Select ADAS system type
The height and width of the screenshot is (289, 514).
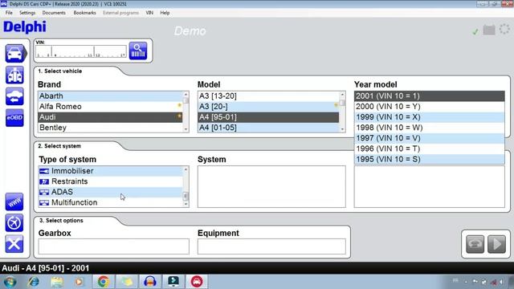111,192
